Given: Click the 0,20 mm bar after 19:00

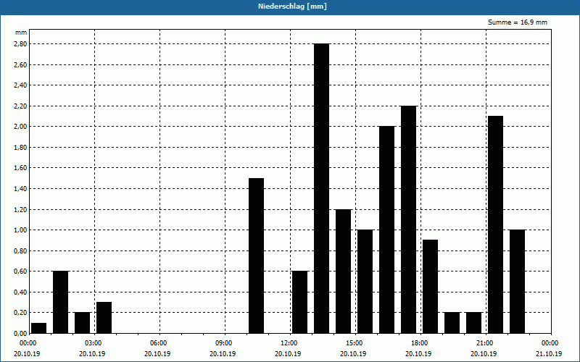Looking at the screenshot, I should point(452,323).
